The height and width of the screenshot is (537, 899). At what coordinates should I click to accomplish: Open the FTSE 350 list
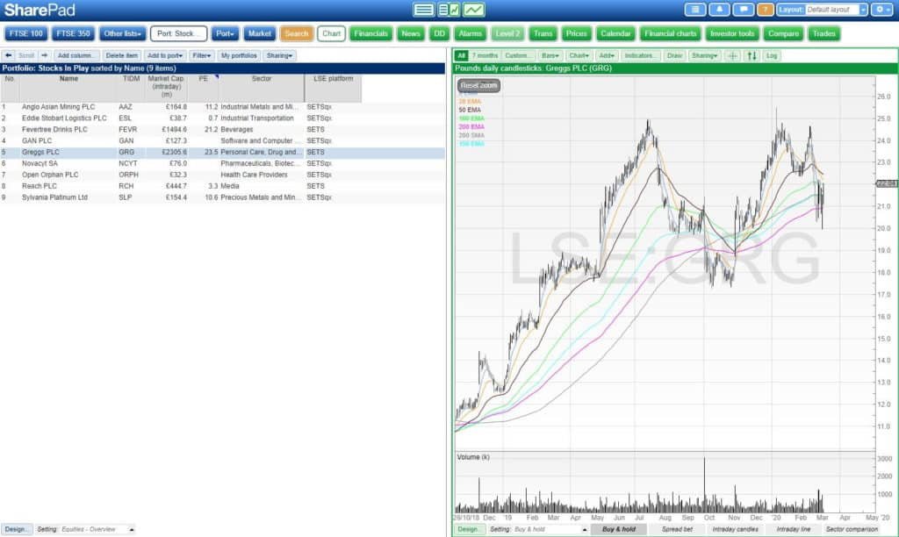pyautogui.click(x=74, y=34)
